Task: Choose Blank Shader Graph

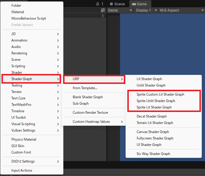Action: [x=88, y=97]
